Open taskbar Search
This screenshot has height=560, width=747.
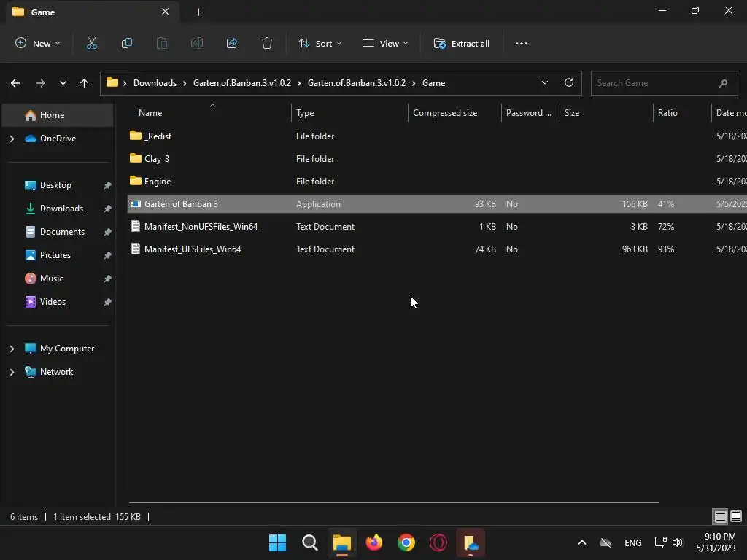309,542
